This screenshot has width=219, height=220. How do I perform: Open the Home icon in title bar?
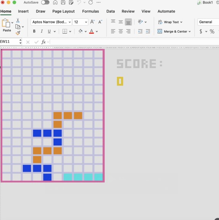point(55,2)
